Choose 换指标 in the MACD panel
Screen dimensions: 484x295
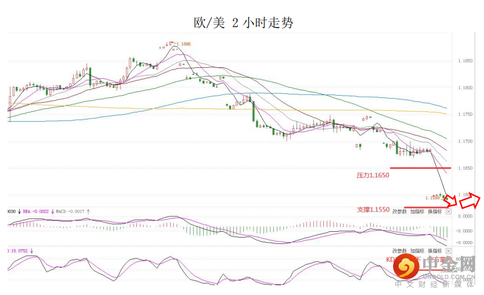(435, 212)
